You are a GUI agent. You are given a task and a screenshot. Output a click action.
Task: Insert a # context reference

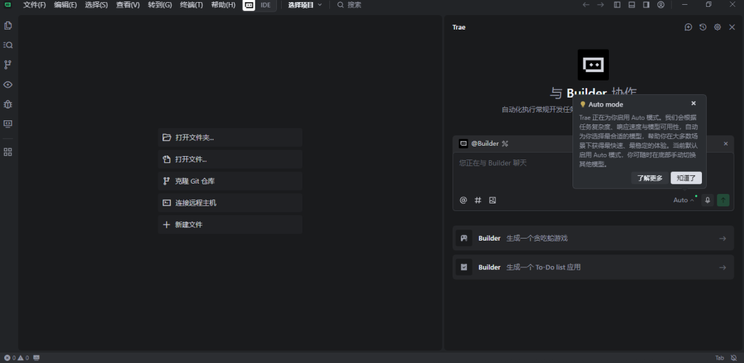pos(478,200)
